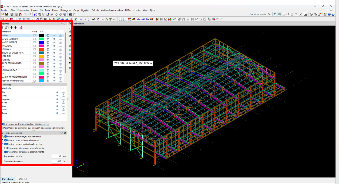This screenshot has width=339, height=184.
Task: Enable Desenhar as placas com preenchimento
Action: 5,148
